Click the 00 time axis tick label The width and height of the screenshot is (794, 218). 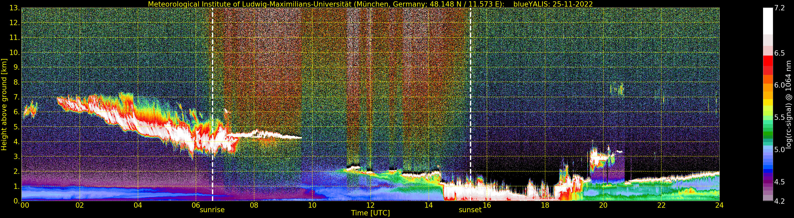pyautogui.click(x=25, y=205)
